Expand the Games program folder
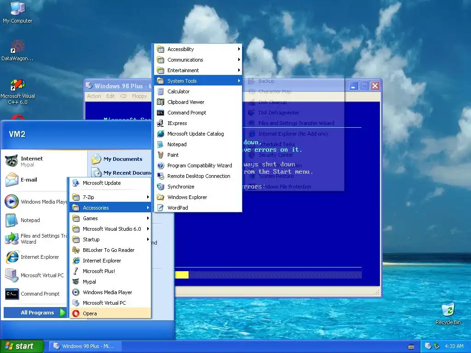Viewport: 471px width, 353px height. [110, 218]
